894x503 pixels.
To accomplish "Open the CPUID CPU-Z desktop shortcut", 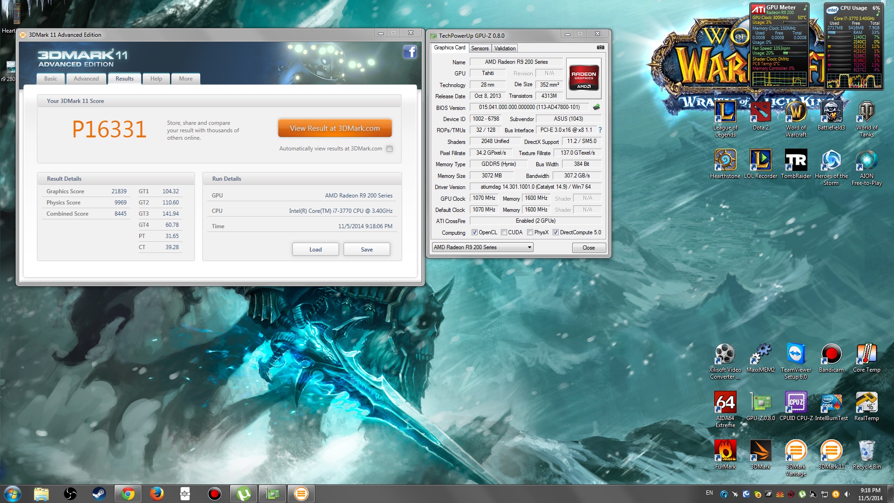I will point(796,402).
